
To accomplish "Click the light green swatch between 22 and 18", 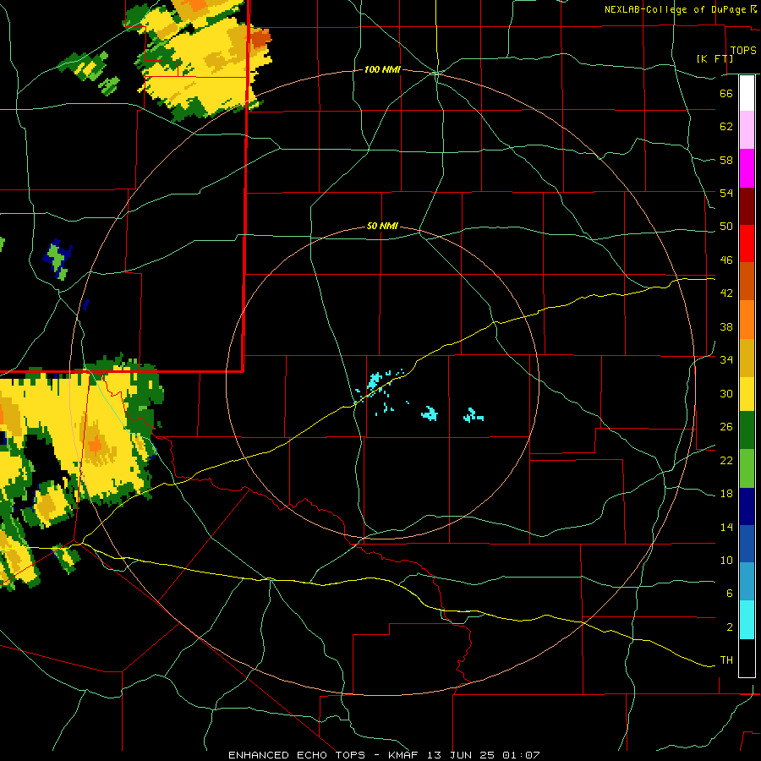I will point(747,468).
